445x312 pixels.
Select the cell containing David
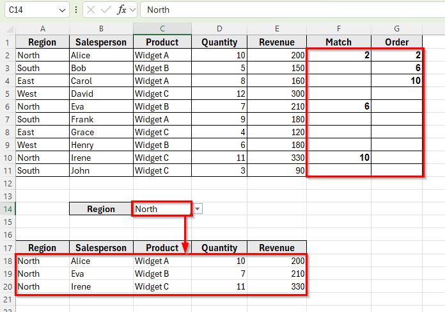(x=101, y=94)
